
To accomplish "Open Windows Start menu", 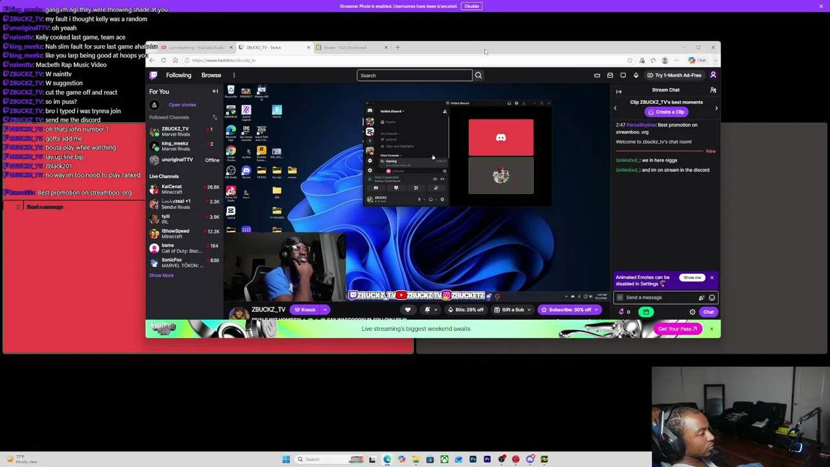I will click(286, 459).
